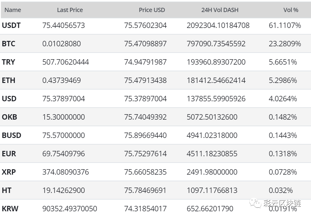Open the ETH pair entry

pyautogui.click(x=8, y=80)
